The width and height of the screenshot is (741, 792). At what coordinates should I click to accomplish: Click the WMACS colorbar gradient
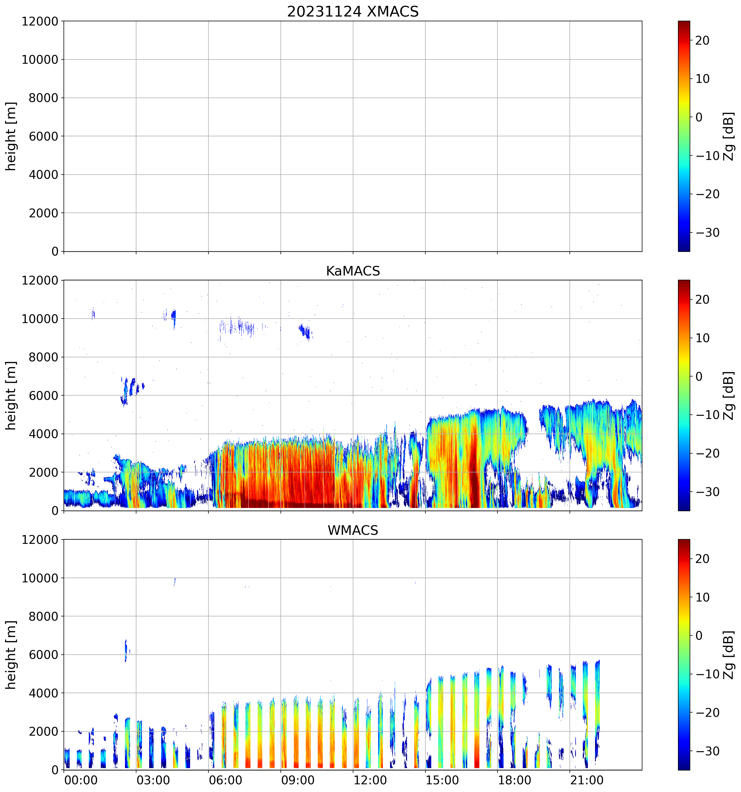pyautogui.click(x=684, y=655)
